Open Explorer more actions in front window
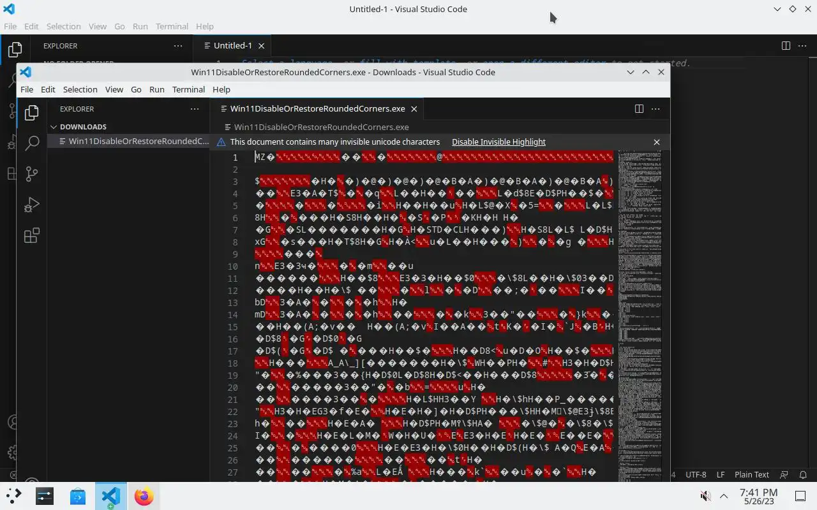The width and height of the screenshot is (817, 510). [195, 109]
